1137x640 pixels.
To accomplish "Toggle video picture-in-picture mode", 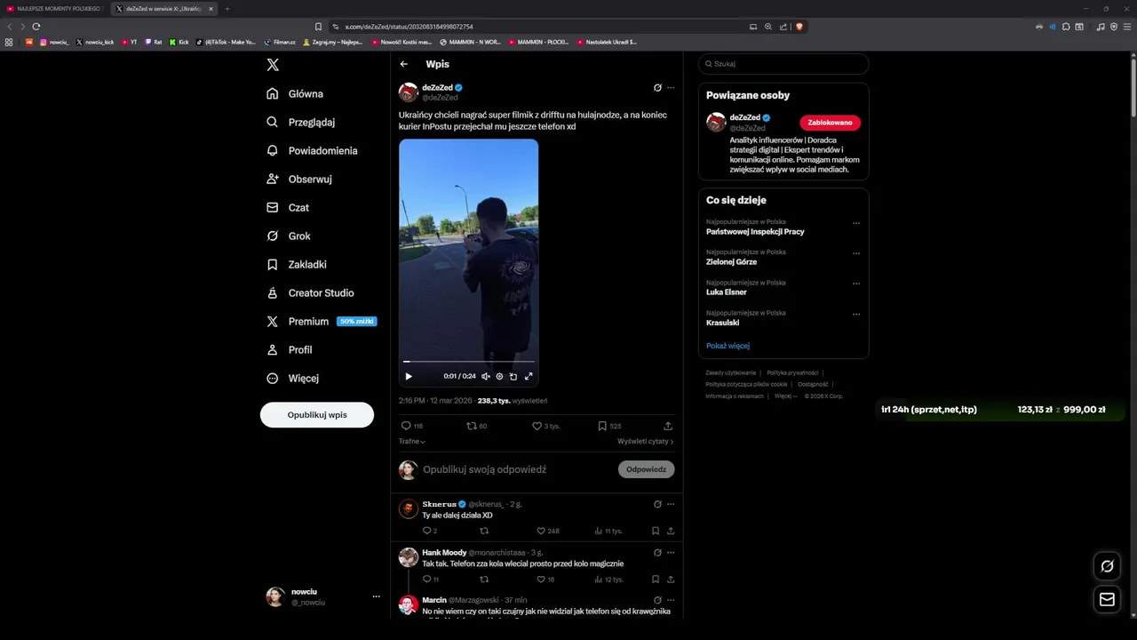I will tap(513, 376).
